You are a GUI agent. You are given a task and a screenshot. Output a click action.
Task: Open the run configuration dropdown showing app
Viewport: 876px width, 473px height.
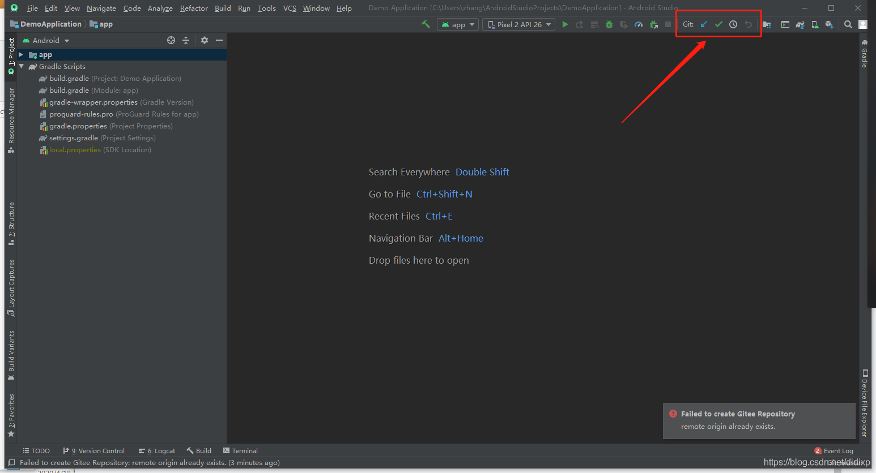click(x=457, y=24)
